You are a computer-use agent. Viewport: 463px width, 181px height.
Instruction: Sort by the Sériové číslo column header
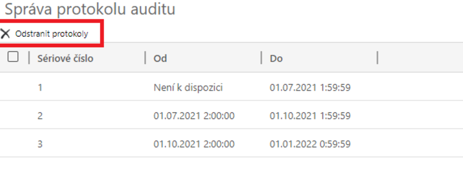pos(65,58)
